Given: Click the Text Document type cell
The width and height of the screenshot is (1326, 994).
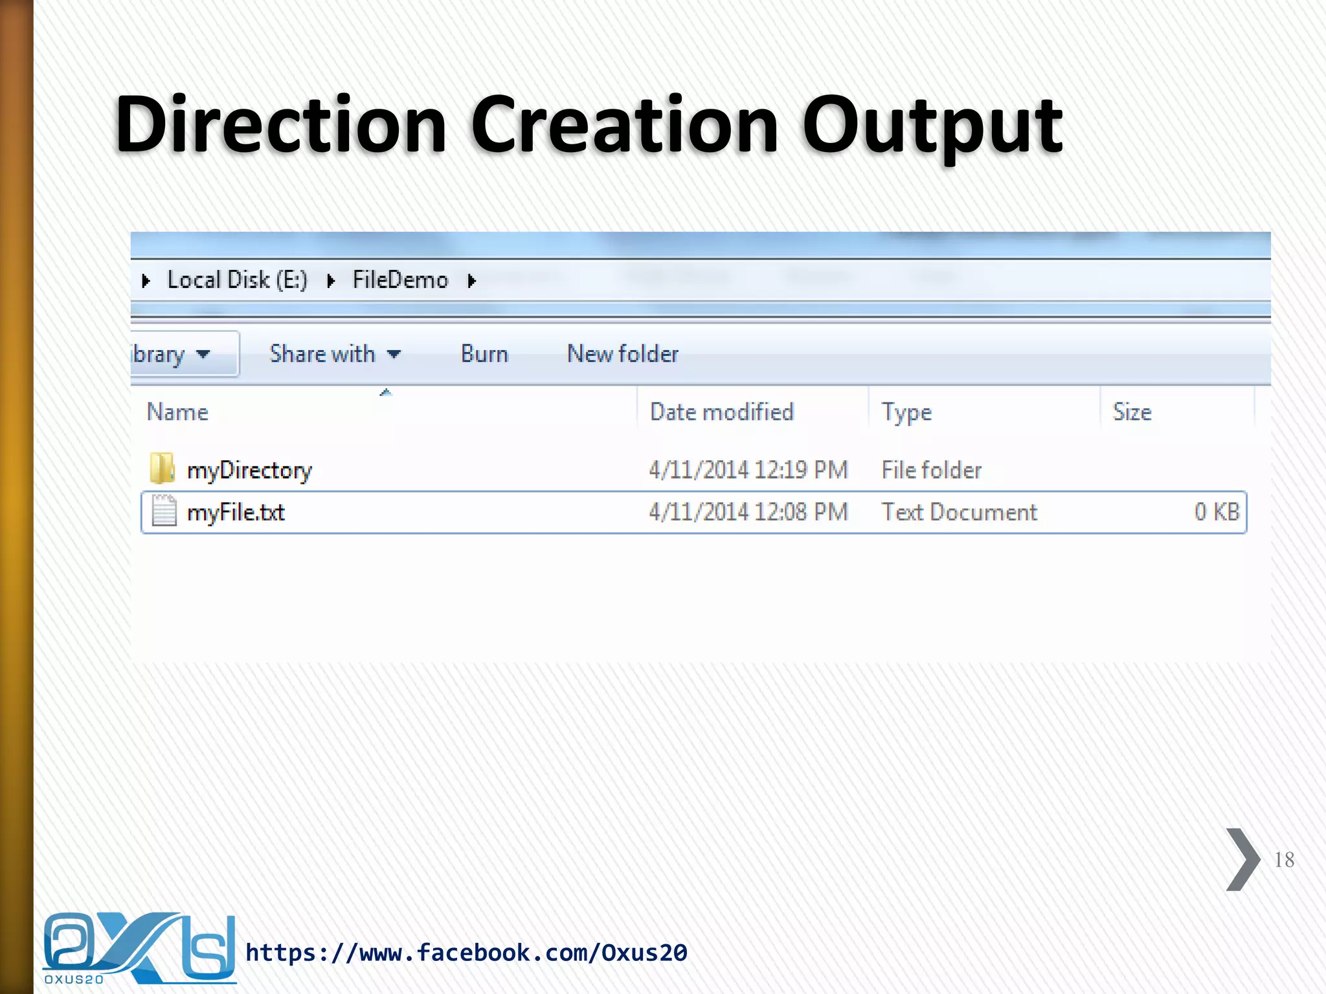Looking at the screenshot, I should point(959,512).
